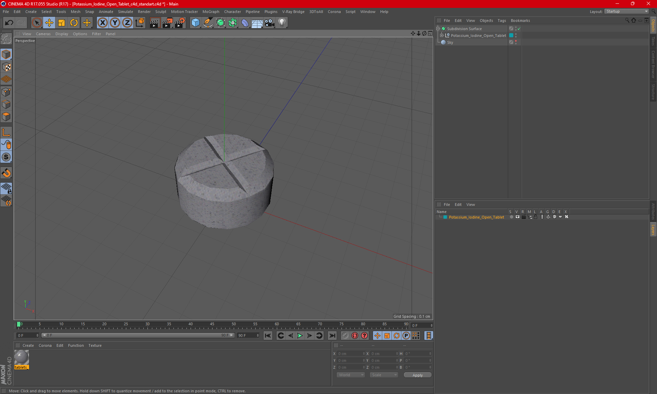This screenshot has width=657, height=394.
Task: Toggle Subdivision Surface enable checkmark
Action: 519,29
